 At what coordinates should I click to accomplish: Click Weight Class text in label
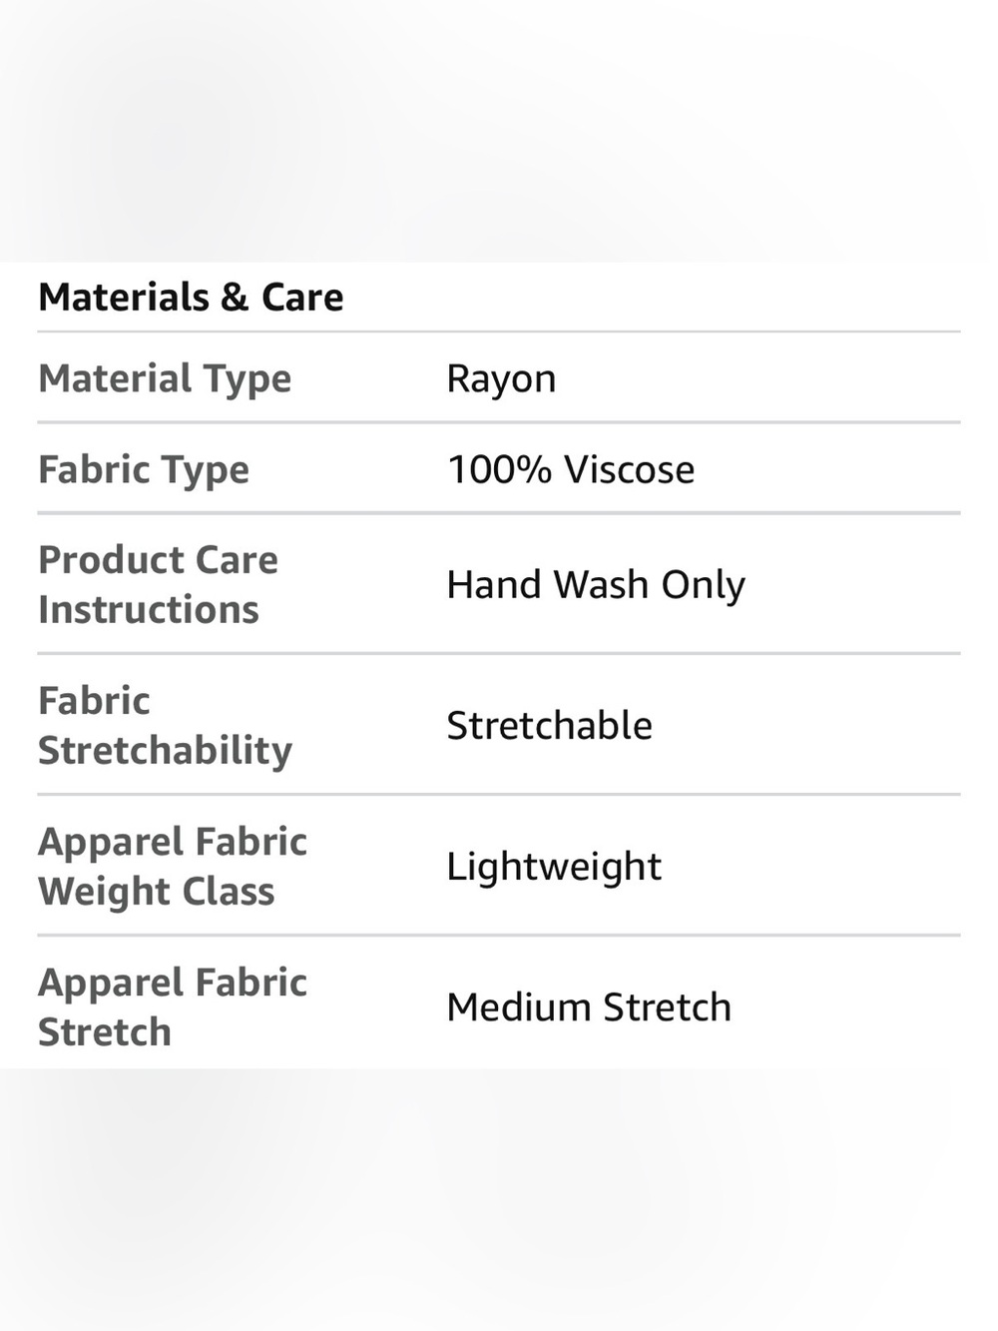coord(157,892)
